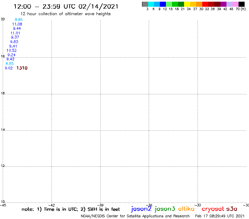Click the timestamp 'Feb 17 08:29:49 UTC 2021'
The height and width of the screenshot is (219, 249).
[220, 216]
